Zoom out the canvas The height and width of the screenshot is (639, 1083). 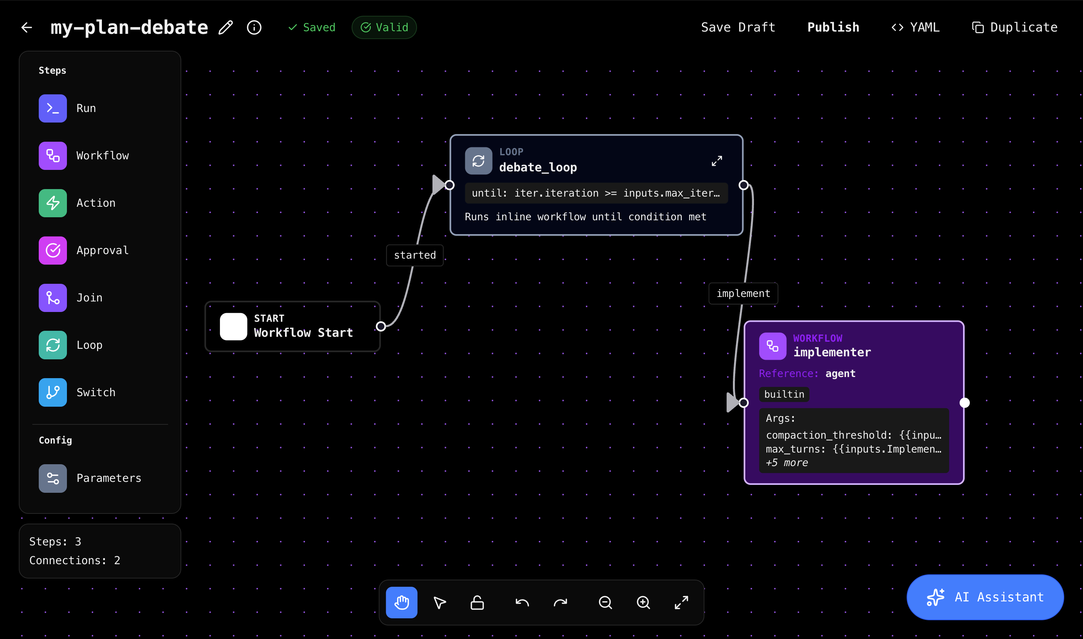tap(605, 603)
